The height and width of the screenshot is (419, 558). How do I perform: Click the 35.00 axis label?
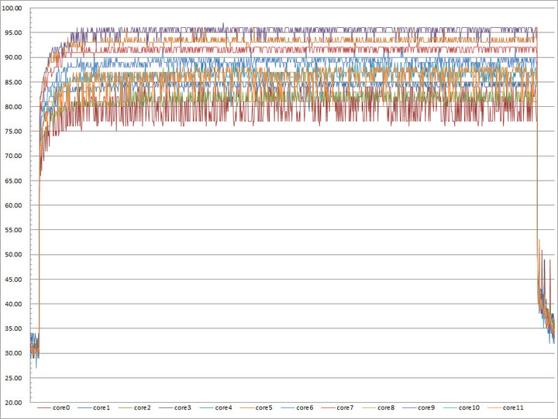point(13,328)
